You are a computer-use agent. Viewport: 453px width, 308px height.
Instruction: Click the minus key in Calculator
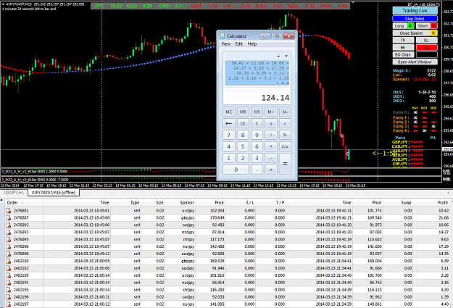(x=271, y=158)
